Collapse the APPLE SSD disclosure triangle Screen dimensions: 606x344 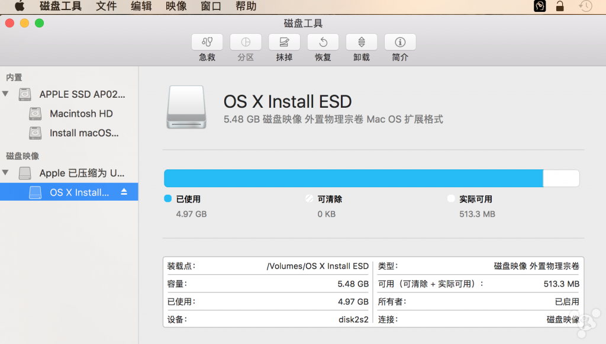[x=5, y=94]
